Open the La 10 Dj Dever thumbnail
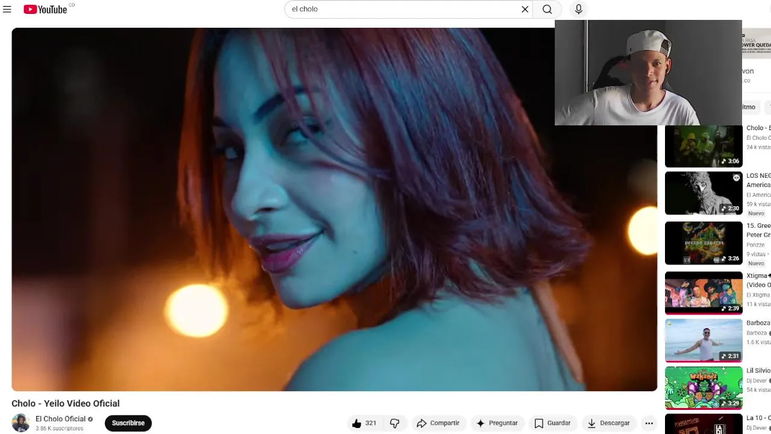 pos(704,424)
